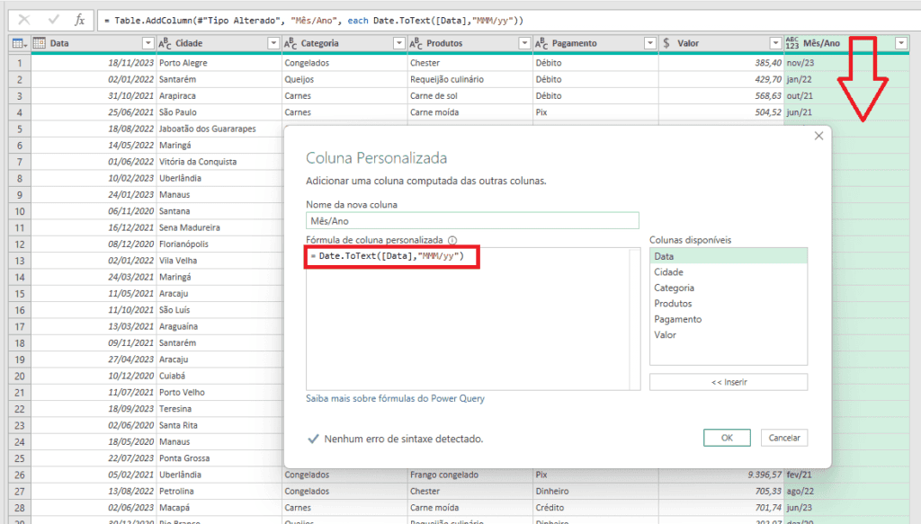The width and height of the screenshot is (921, 524).
Task: Click the Vitória da Conquista cell
Action: pos(219,162)
